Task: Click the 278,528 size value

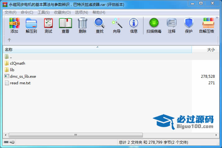Action: pos(208,76)
